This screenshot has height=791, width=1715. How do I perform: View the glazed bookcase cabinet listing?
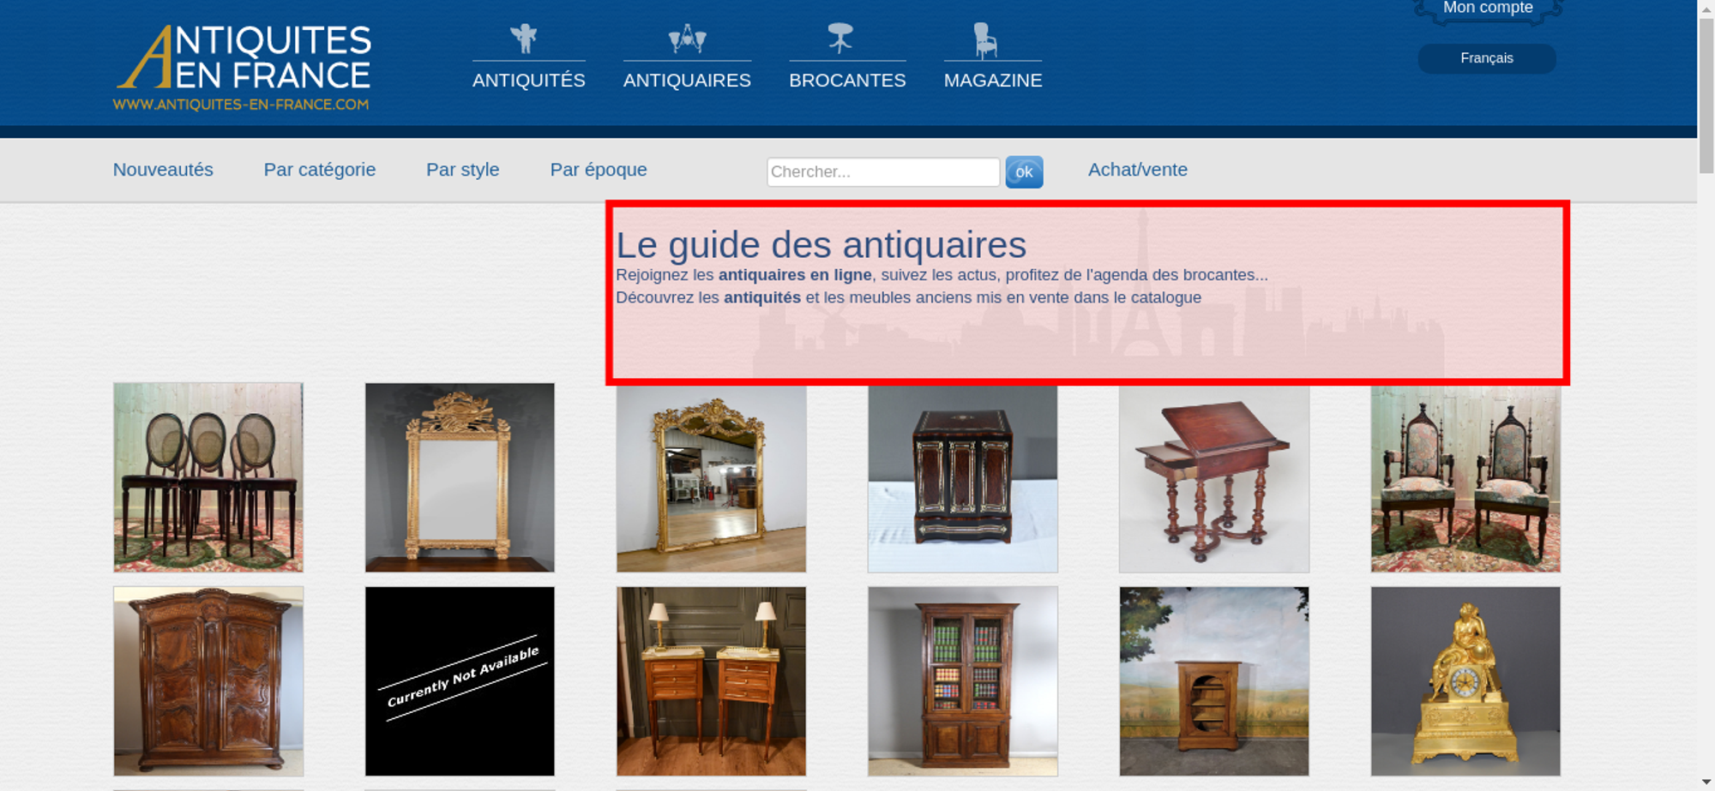pos(962,681)
